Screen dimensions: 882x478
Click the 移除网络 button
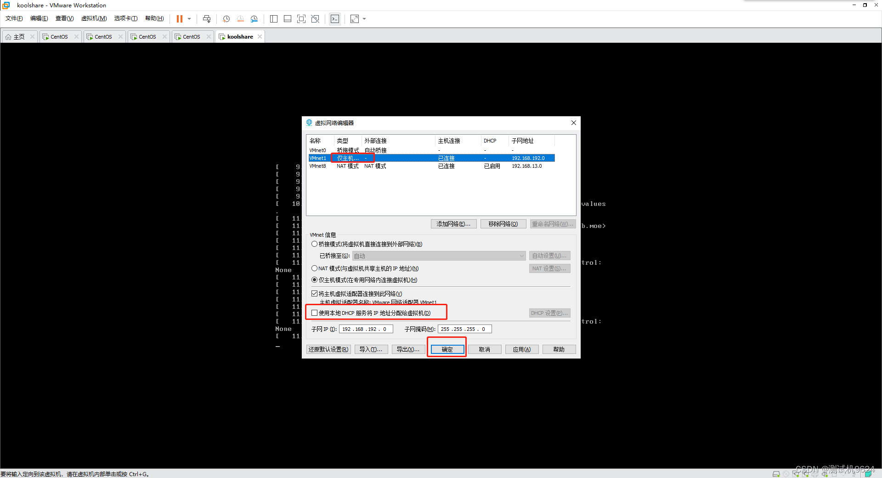click(503, 224)
